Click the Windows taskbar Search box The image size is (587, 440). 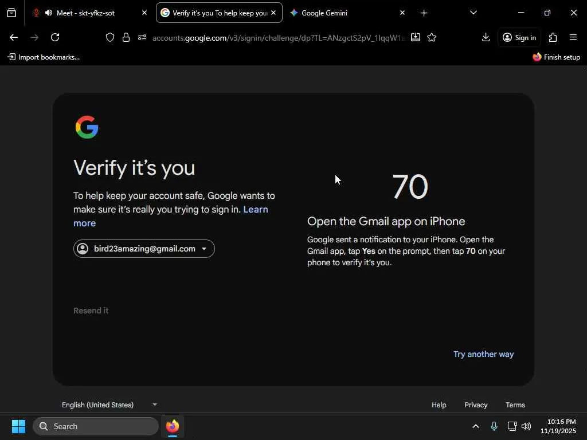tap(96, 426)
